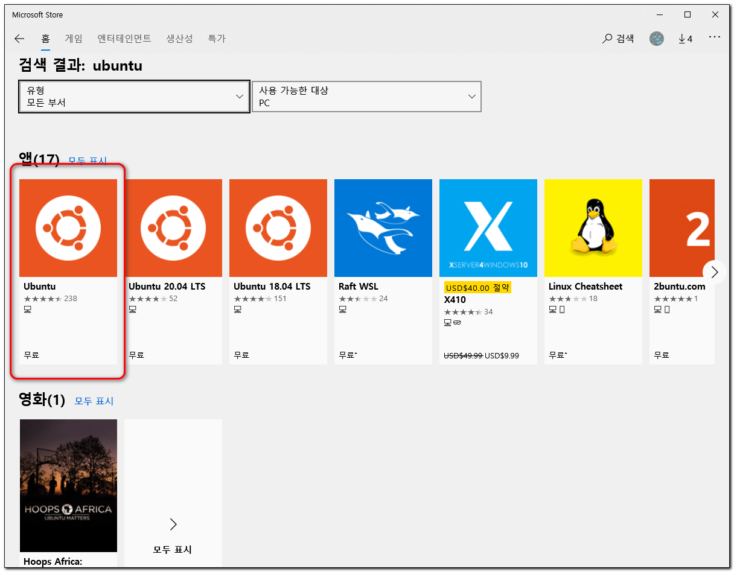734x572 pixels.
Task: Click the Hoops Africa: title text
Action: pos(53,562)
